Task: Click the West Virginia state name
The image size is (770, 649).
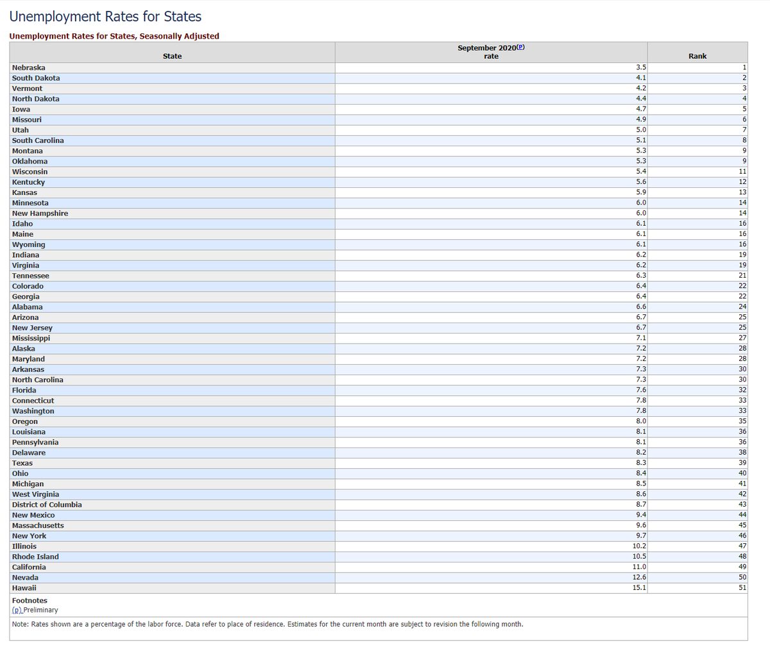Action: pos(36,494)
